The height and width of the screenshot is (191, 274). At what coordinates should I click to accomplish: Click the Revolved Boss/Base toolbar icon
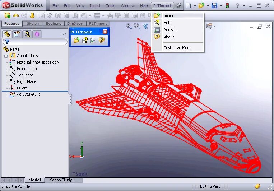(16, 16)
